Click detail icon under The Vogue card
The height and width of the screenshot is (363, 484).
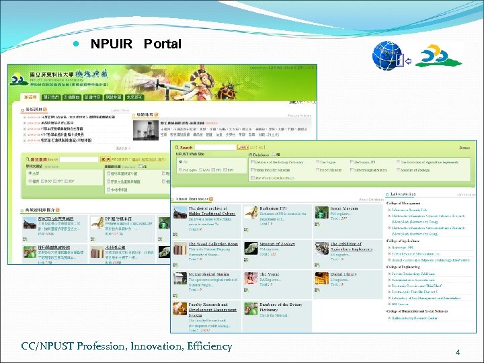246,290
